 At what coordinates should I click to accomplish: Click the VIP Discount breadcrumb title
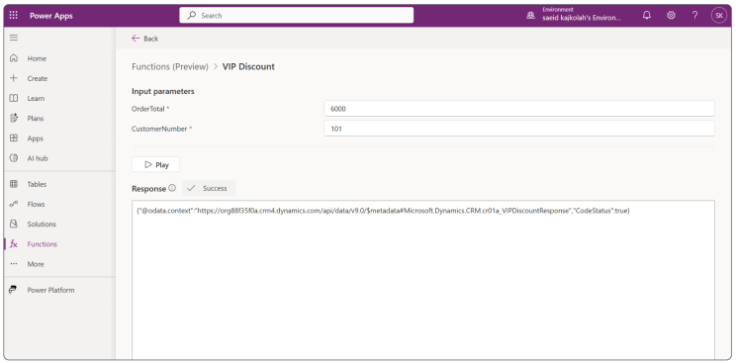(248, 66)
